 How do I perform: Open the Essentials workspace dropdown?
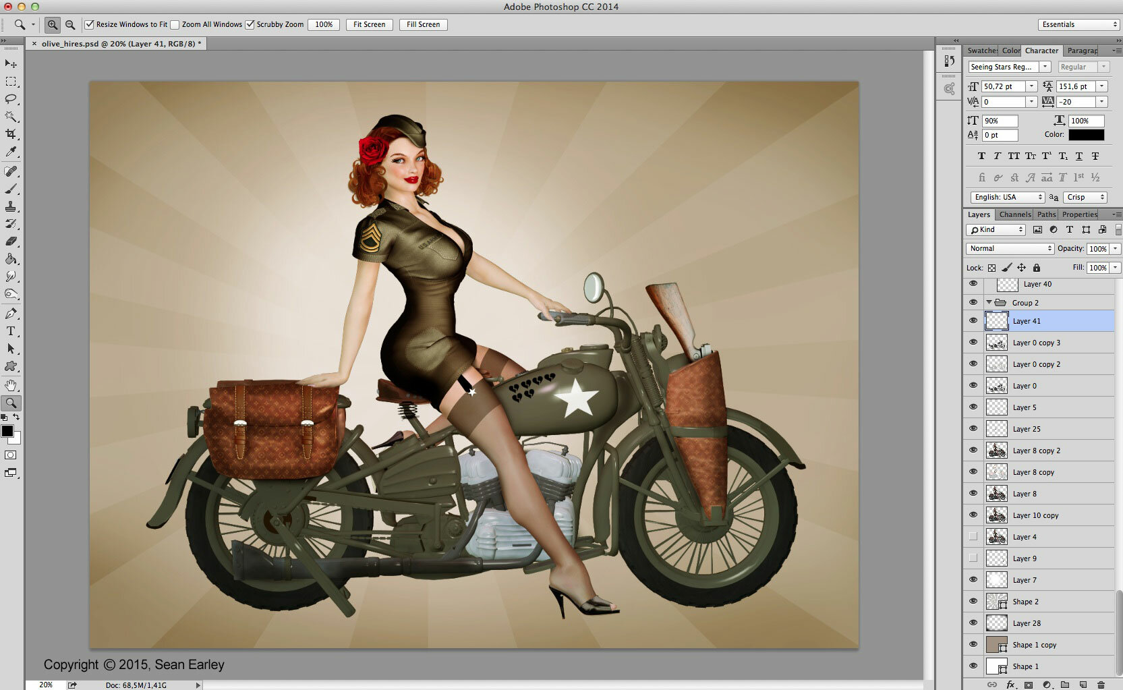pyautogui.click(x=1078, y=25)
